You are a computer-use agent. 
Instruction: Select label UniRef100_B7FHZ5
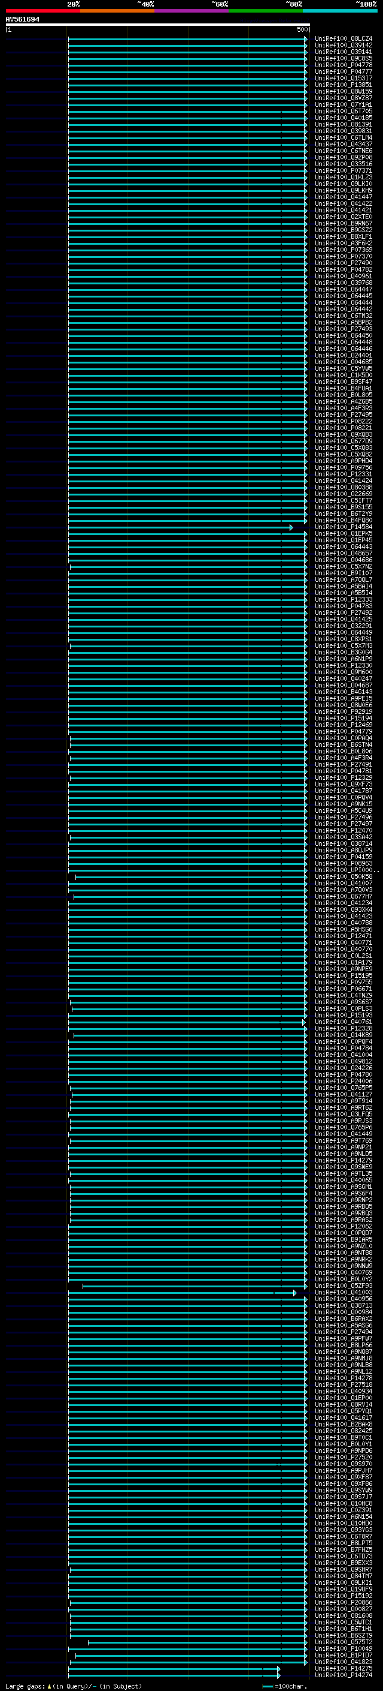click(x=343, y=1549)
